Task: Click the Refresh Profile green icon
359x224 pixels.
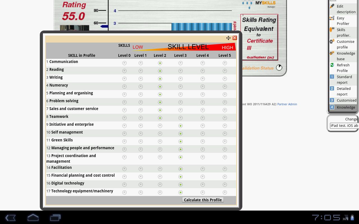Action: [x=332, y=65]
